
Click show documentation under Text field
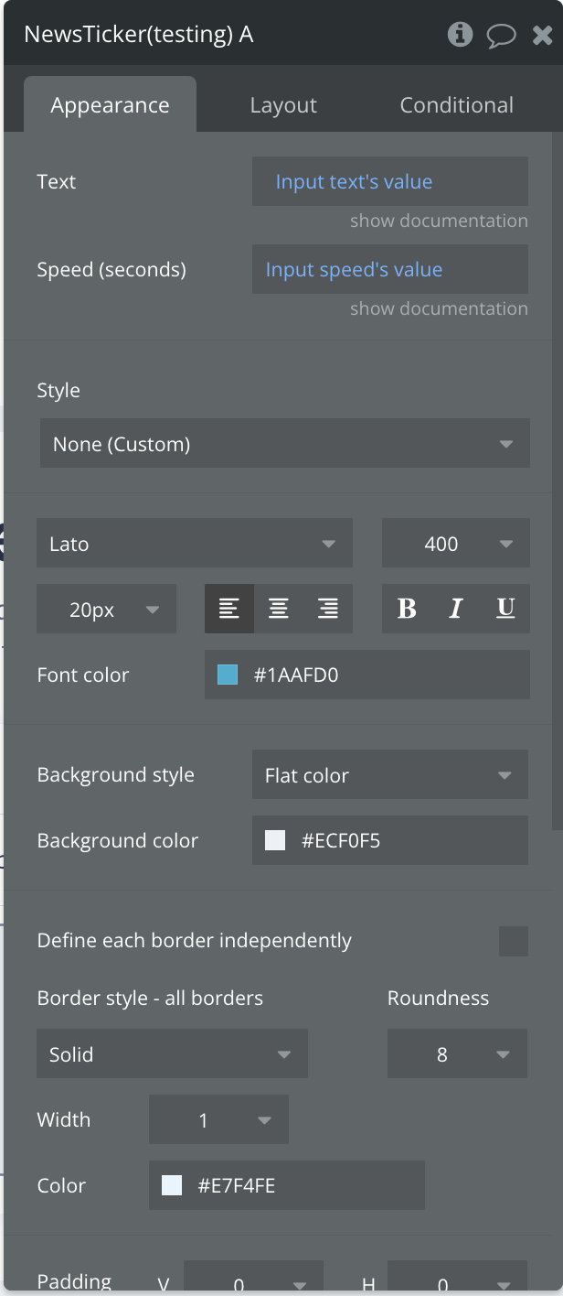tap(439, 221)
